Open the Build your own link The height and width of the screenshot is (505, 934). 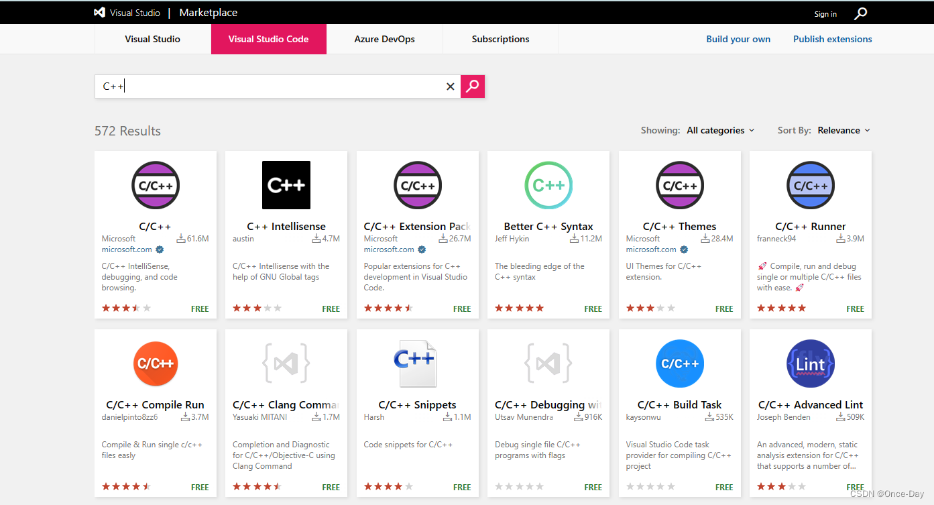[x=738, y=39]
